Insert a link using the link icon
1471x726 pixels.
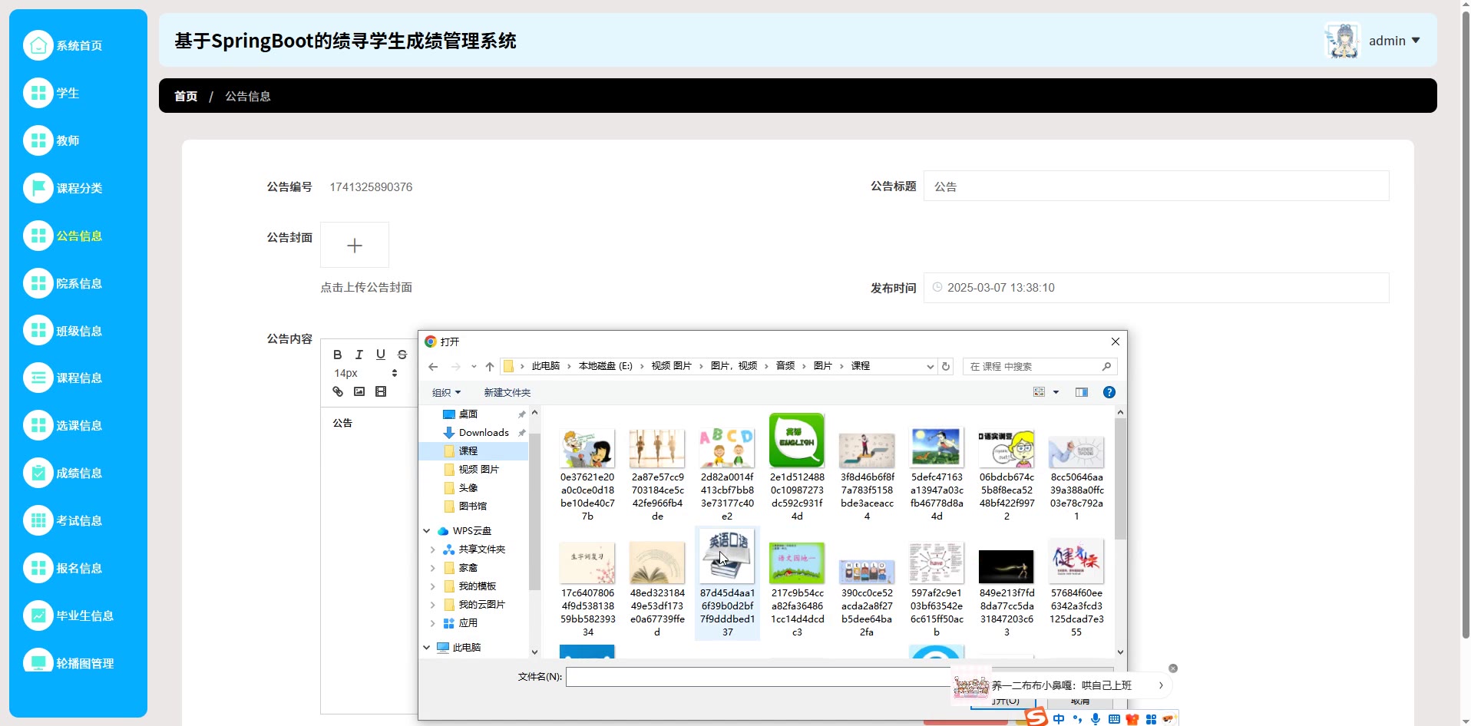pyautogui.click(x=338, y=391)
